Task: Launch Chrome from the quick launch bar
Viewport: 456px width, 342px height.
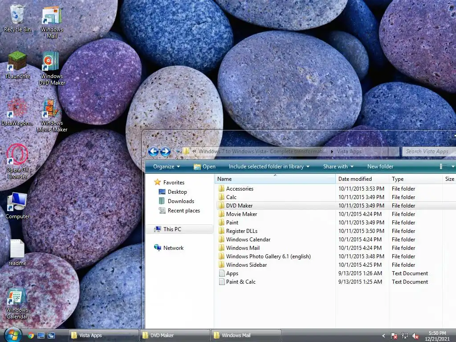Action: 31,336
